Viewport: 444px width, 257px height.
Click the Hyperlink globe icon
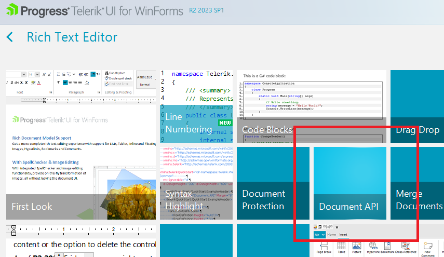[373, 246]
